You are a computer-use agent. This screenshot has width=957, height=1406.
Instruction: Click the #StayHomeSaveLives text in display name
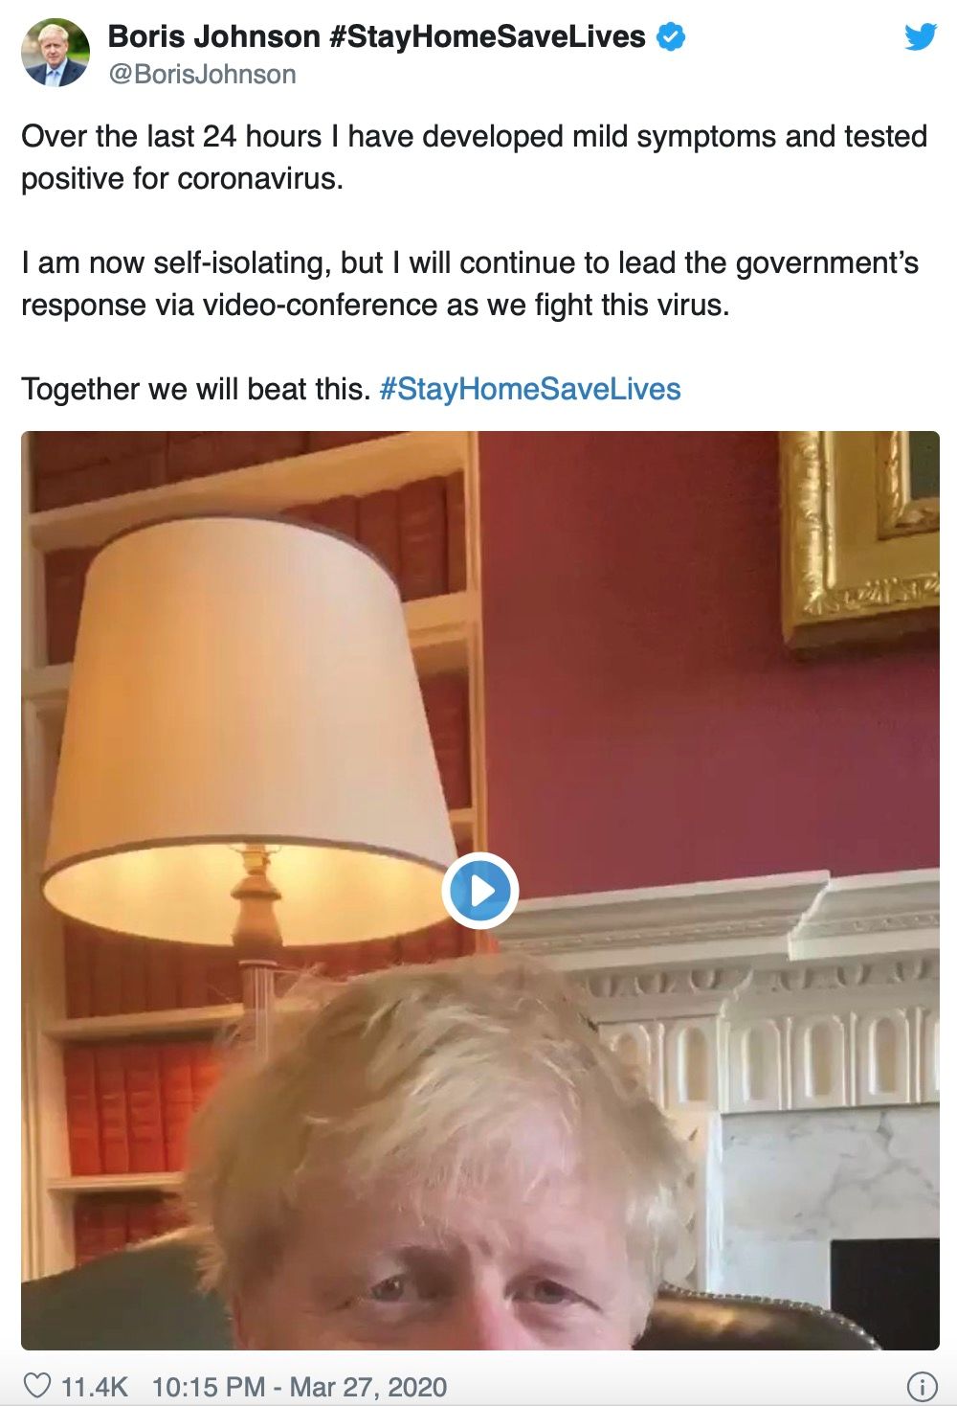487,36
